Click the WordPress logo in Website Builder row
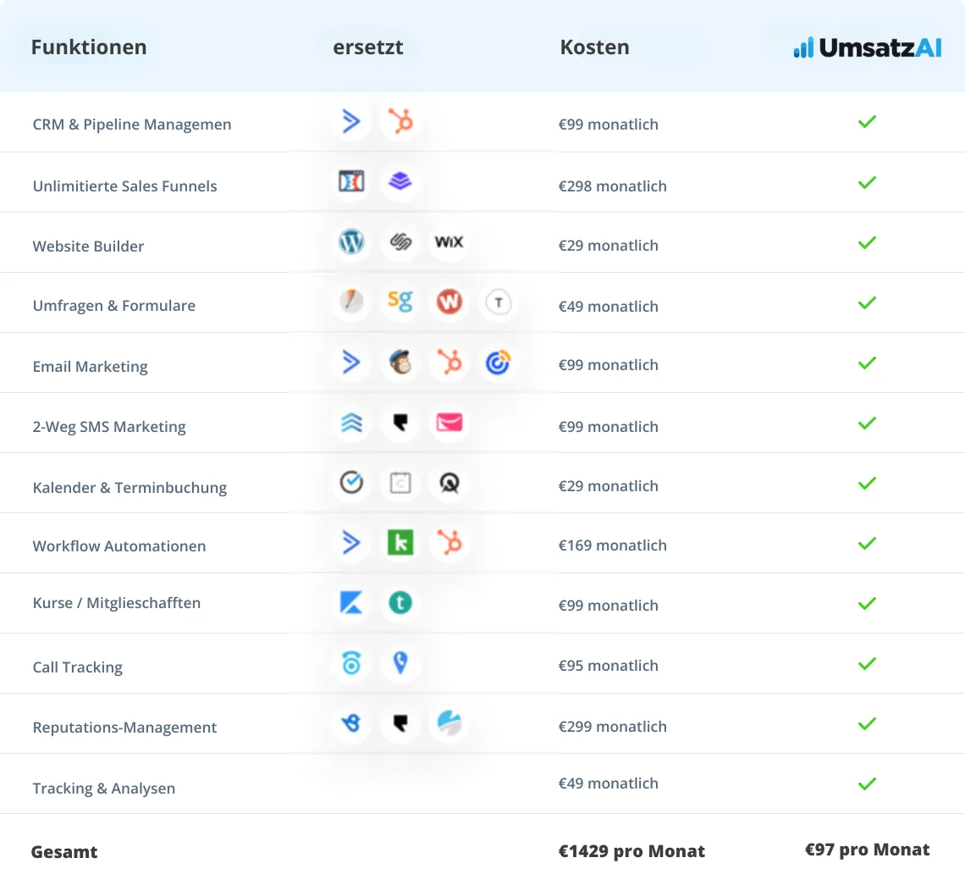This screenshot has height=891, width=965. pos(351,242)
